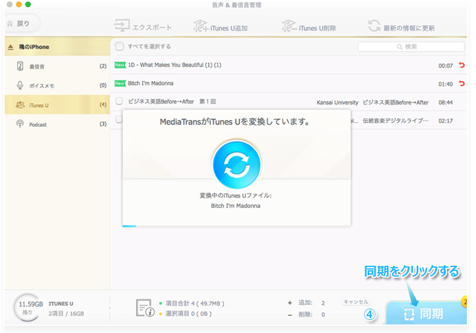This screenshot has width=476, height=333.
Task: Select the 着信音 ringtone category
Action: pos(57,67)
